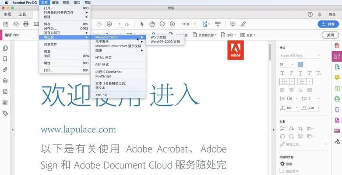Select the highlighter pen tool
The image size is (342, 175).
coord(243,24)
